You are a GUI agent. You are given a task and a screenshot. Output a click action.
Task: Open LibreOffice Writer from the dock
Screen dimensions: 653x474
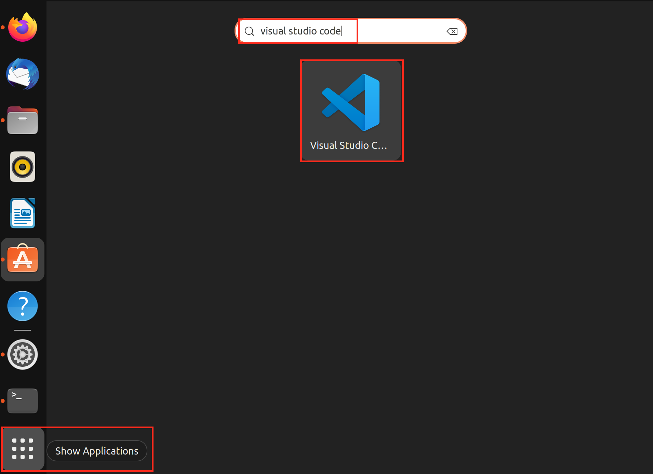[23, 213]
